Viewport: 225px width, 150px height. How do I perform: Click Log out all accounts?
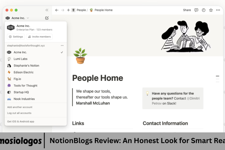point(19,113)
